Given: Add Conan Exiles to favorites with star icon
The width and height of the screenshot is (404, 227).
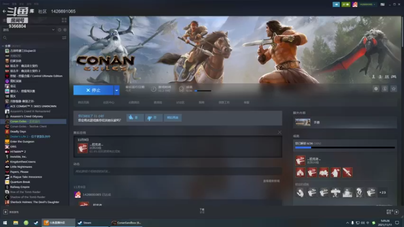Looking at the screenshot, I should (x=393, y=89).
